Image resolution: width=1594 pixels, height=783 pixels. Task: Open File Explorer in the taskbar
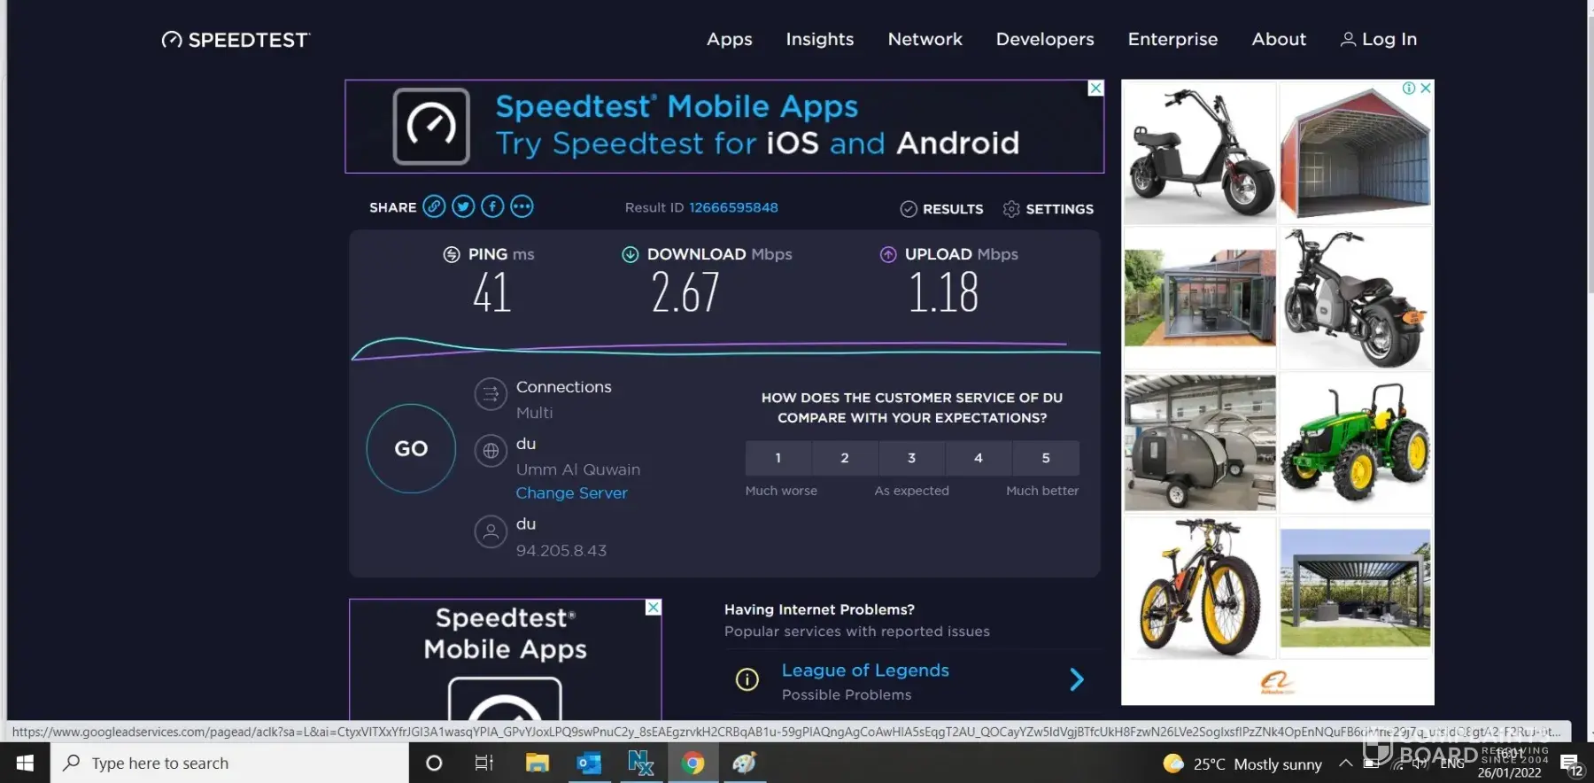click(537, 763)
